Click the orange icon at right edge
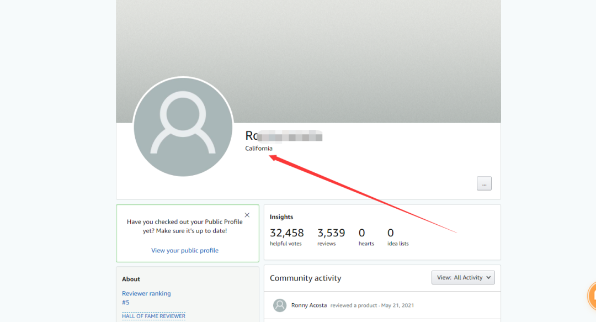This screenshot has height=322, width=596. (592, 295)
